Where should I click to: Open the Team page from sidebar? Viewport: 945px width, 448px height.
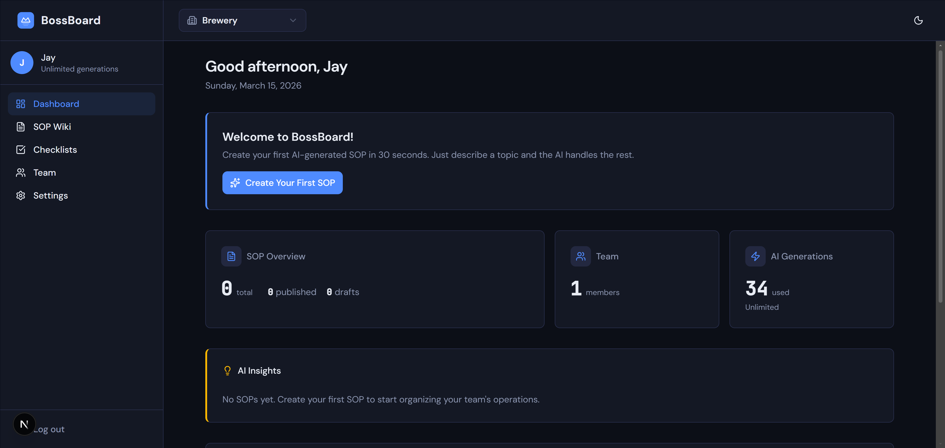pyautogui.click(x=44, y=173)
